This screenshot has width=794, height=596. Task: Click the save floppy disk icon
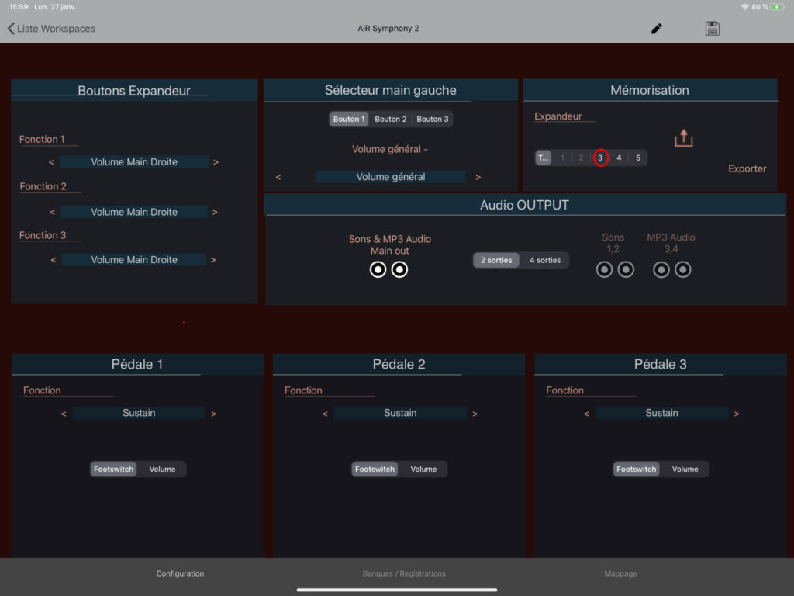click(x=713, y=29)
